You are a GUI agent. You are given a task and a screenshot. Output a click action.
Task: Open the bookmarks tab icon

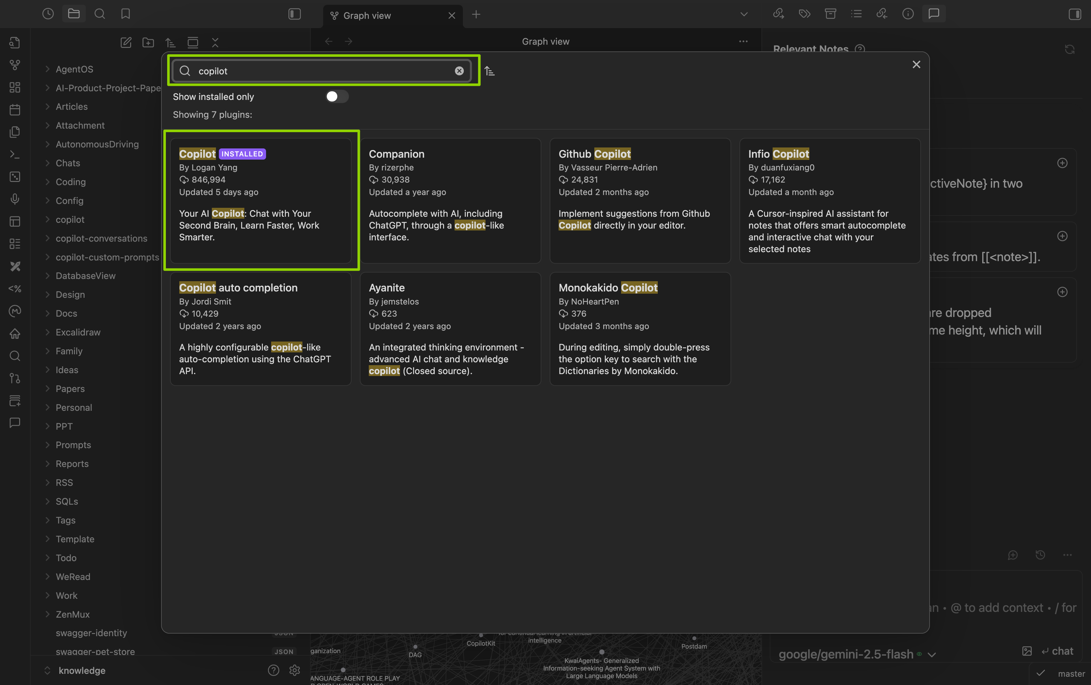tap(125, 14)
